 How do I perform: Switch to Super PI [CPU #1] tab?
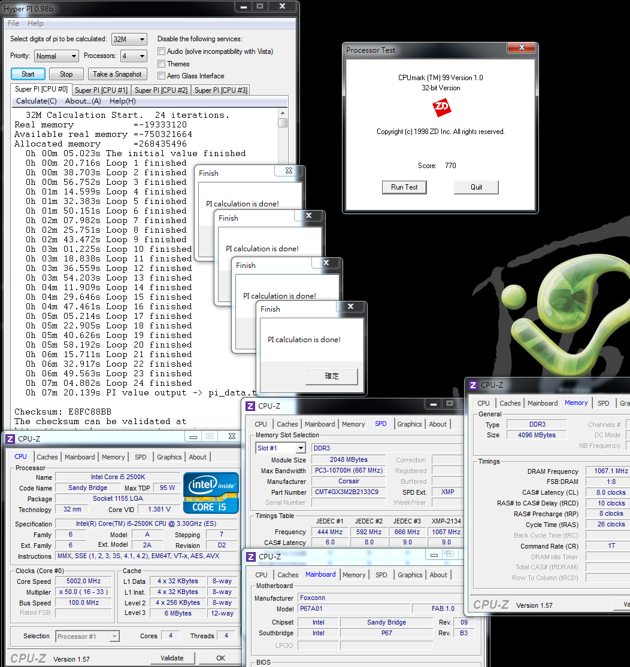tap(101, 90)
